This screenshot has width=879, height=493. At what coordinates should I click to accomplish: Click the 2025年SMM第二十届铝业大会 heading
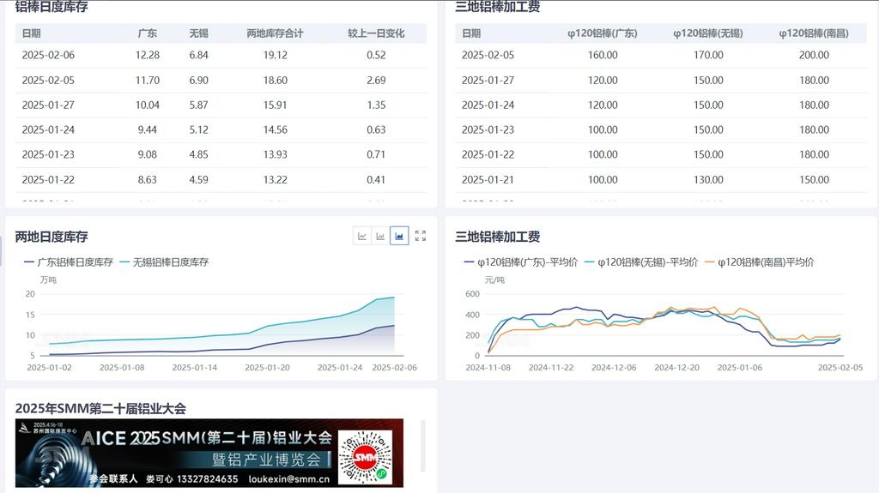pyautogui.click(x=100, y=409)
